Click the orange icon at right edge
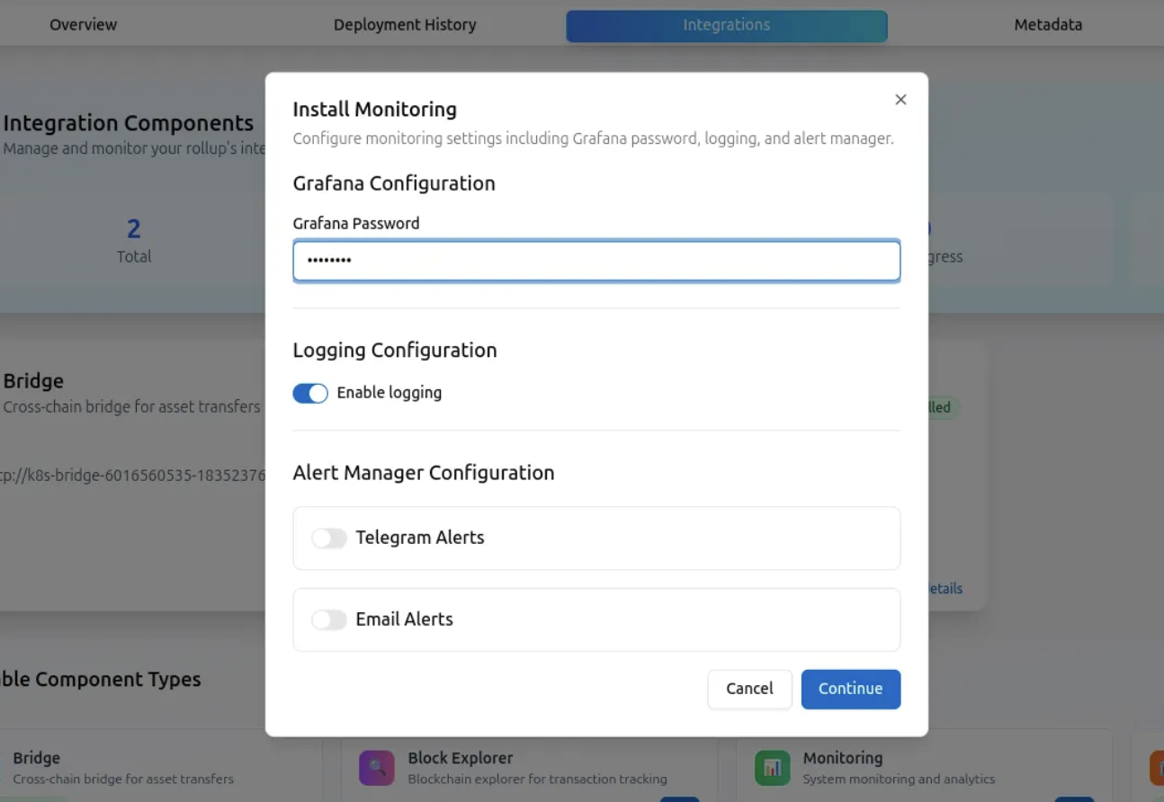1164x802 pixels. pos(1157,768)
